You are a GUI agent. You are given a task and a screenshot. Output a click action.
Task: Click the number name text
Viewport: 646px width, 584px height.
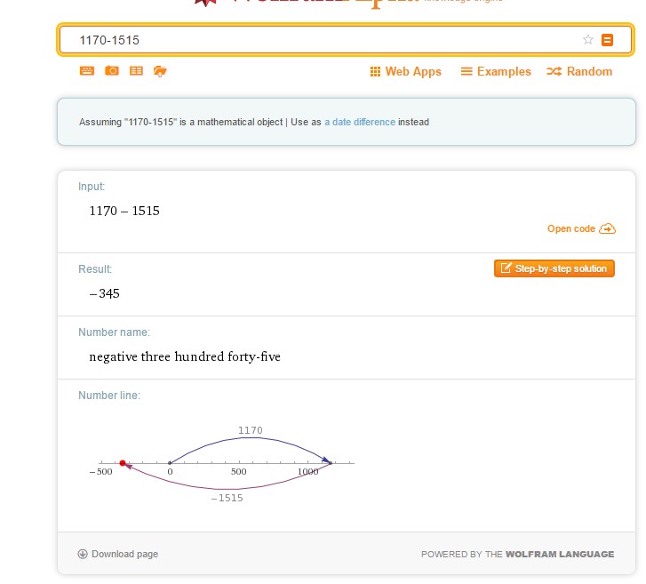pyautogui.click(x=185, y=357)
